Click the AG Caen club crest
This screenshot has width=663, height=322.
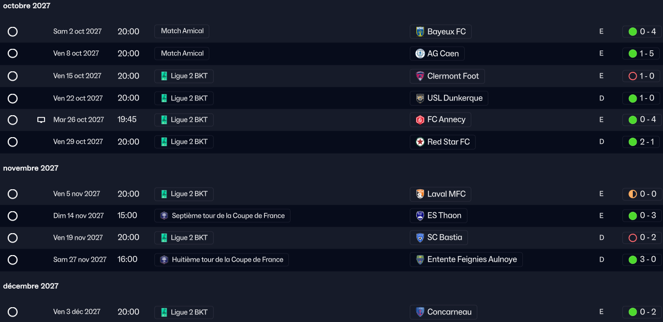click(x=420, y=54)
